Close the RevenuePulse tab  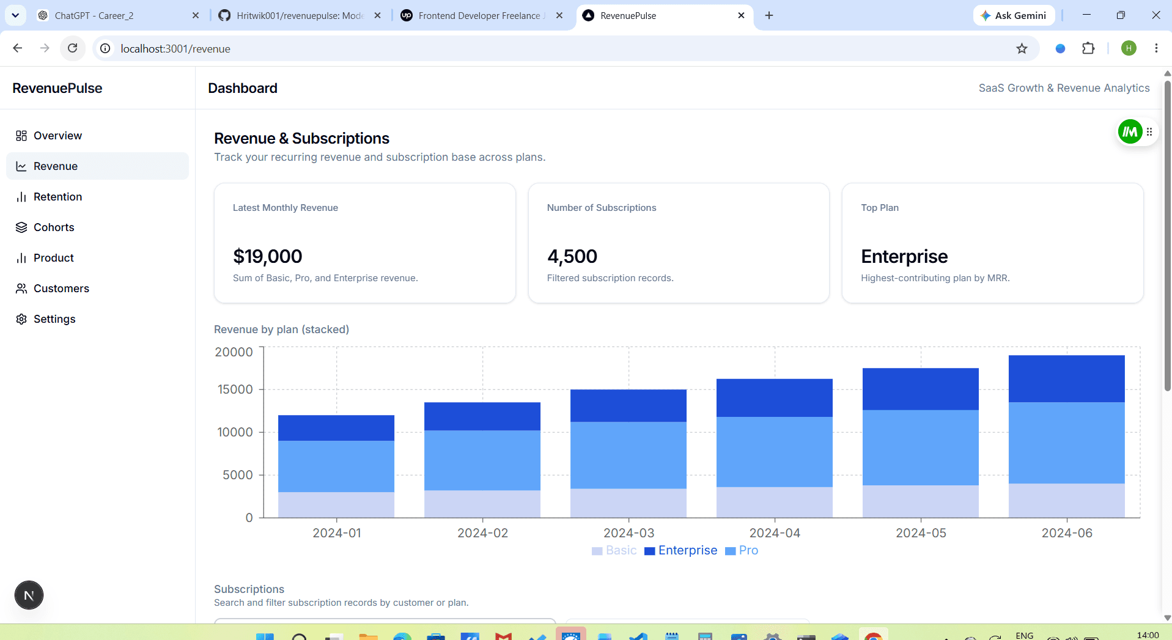(x=741, y=16)
